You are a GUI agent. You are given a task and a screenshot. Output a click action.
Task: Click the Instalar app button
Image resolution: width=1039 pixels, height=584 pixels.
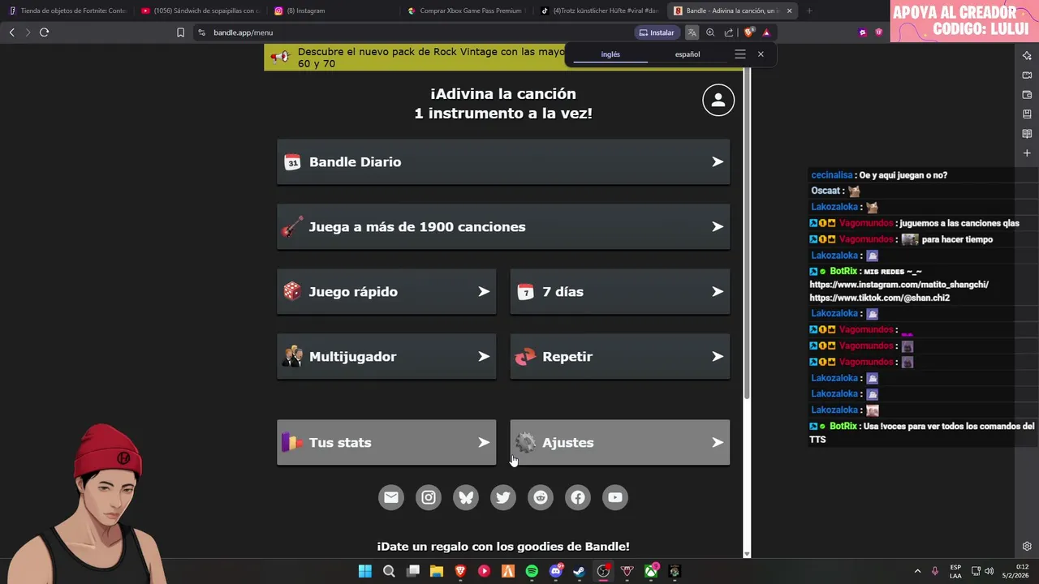click(x=657, y=32)
